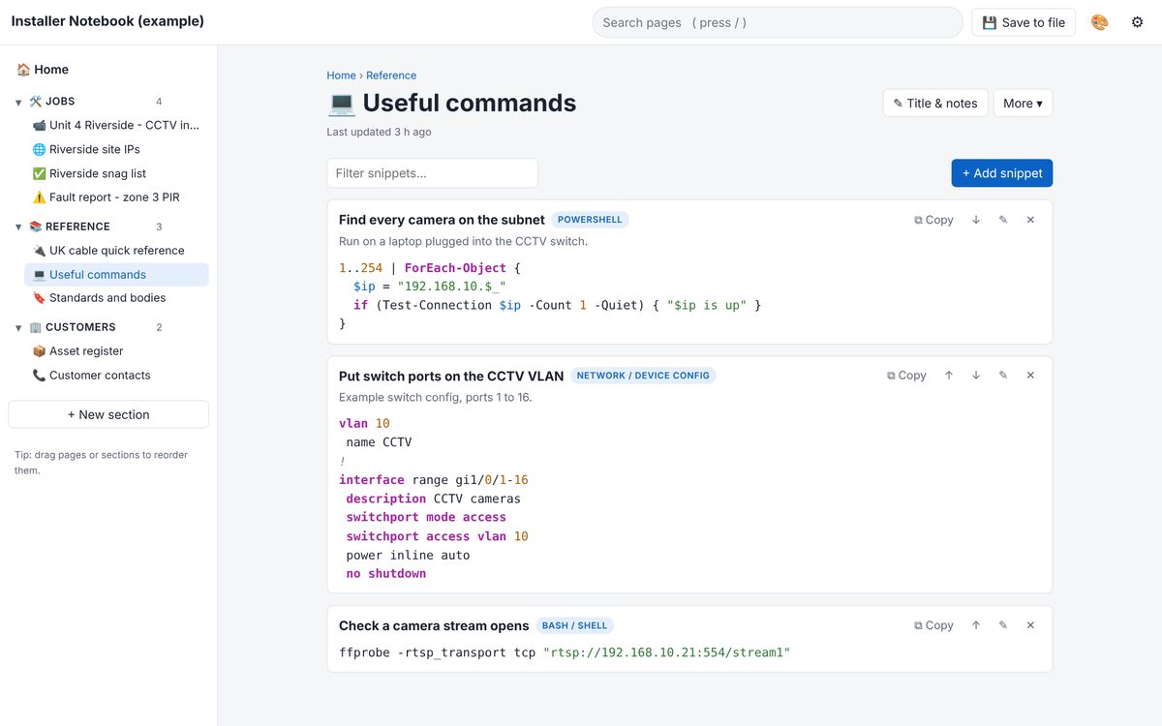
Task: Open UK cable quick reference page
Action: [x=116, y=250]
